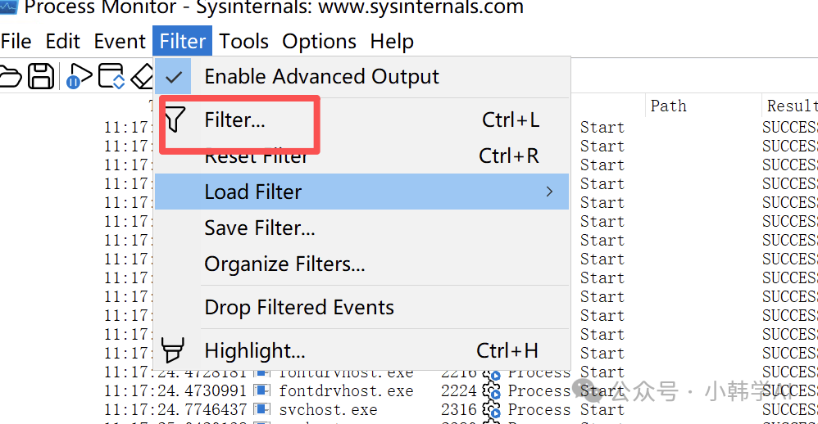818x424 pixels.
Task: Open the File menu
Action: tap(16, 41)
